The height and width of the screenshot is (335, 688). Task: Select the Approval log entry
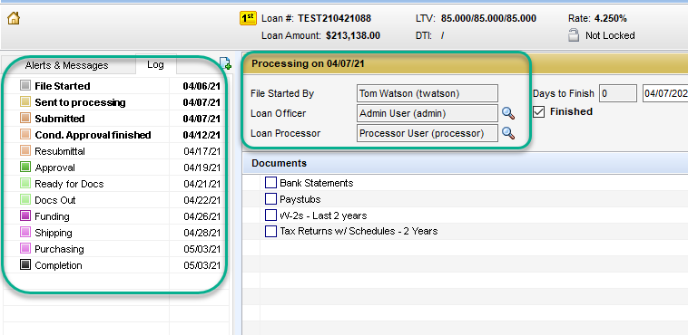(x=116, y=167)
